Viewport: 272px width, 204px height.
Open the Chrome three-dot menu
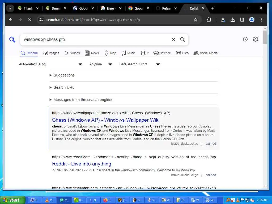261,20
